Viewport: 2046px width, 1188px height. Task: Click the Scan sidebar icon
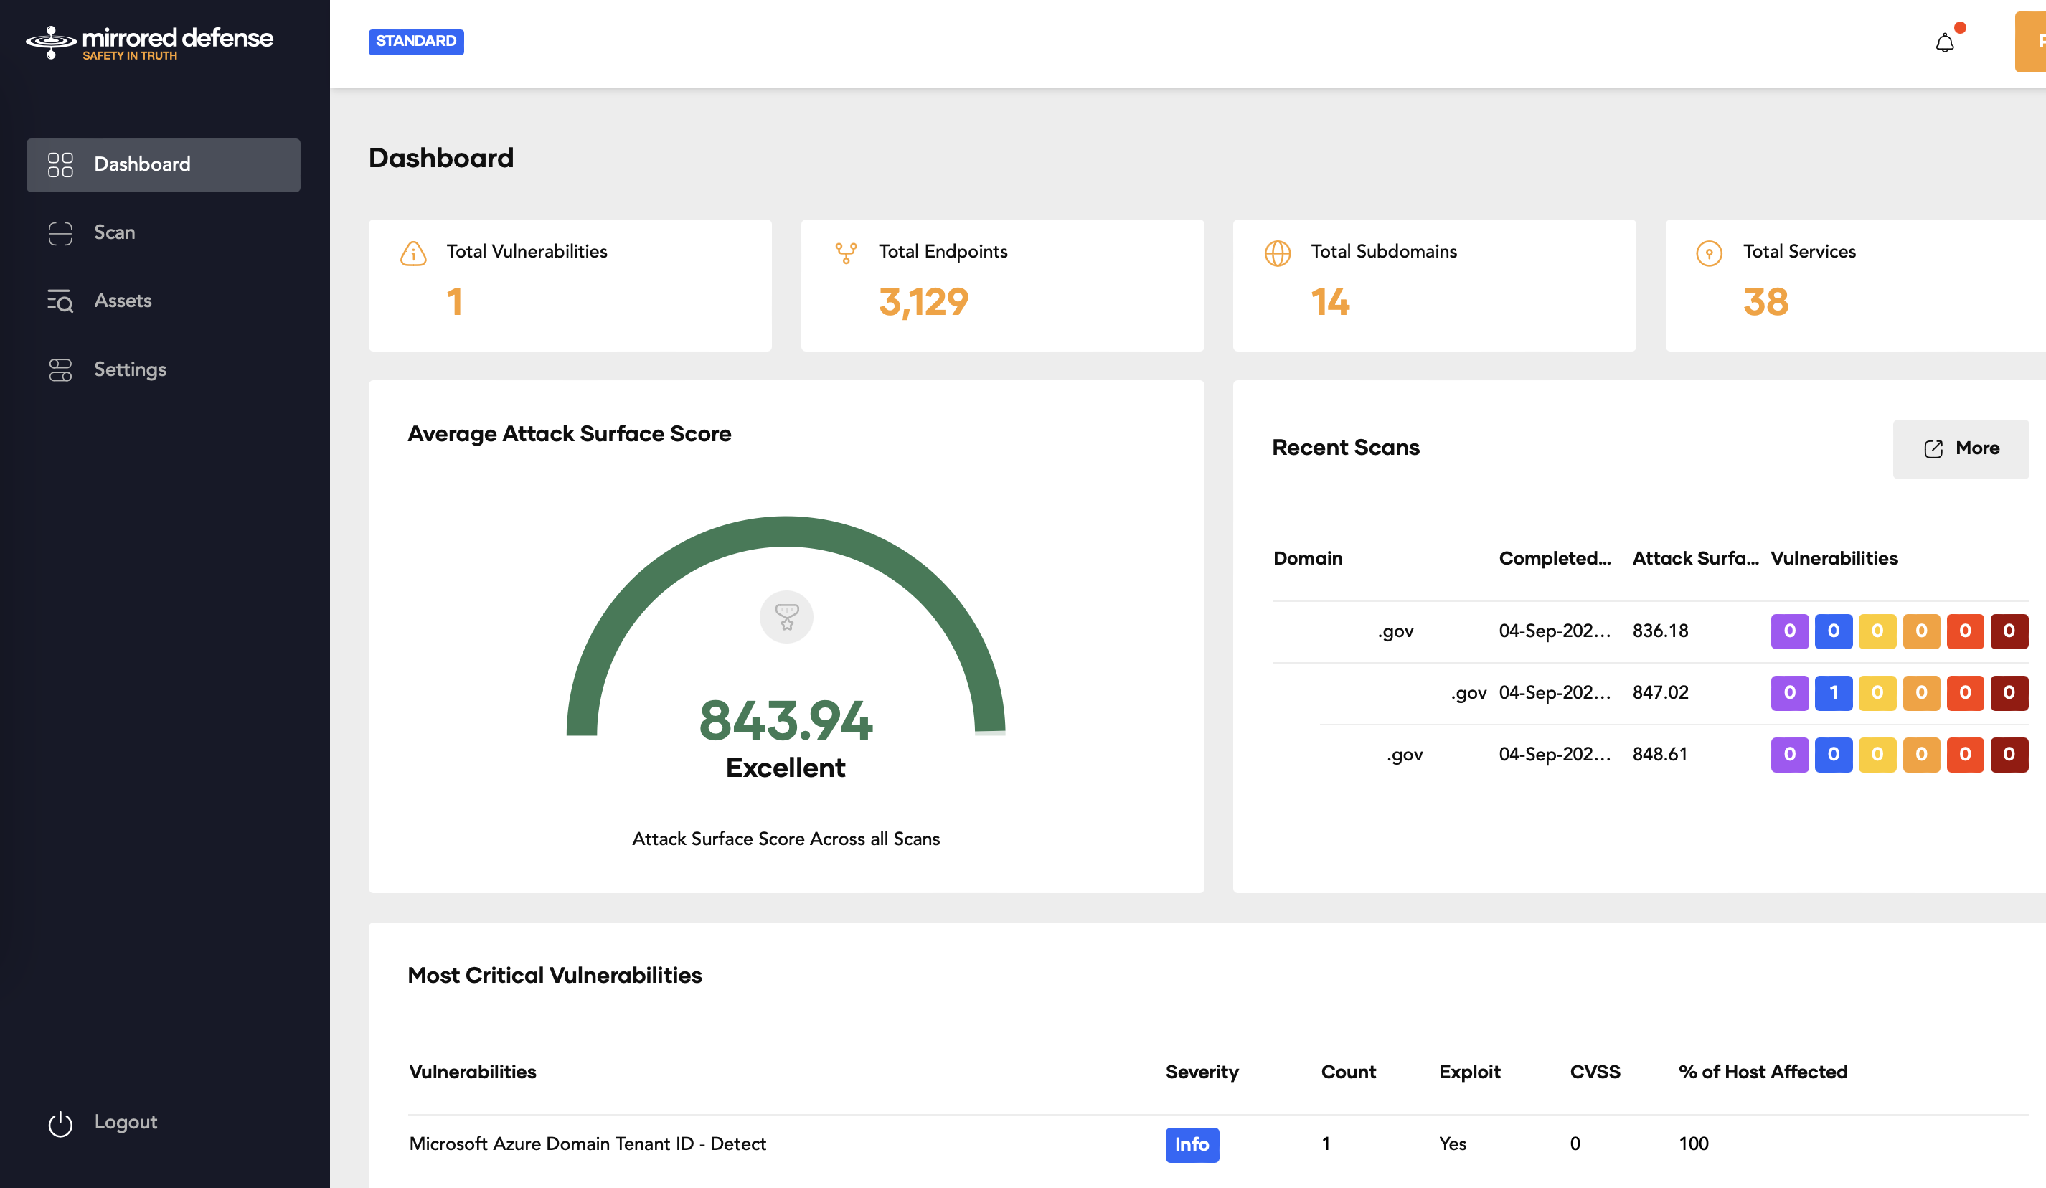(58, 232)
